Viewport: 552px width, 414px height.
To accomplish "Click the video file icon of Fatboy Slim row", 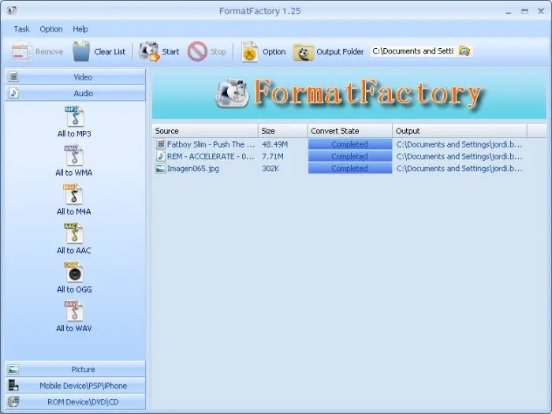I will (161, 144).
